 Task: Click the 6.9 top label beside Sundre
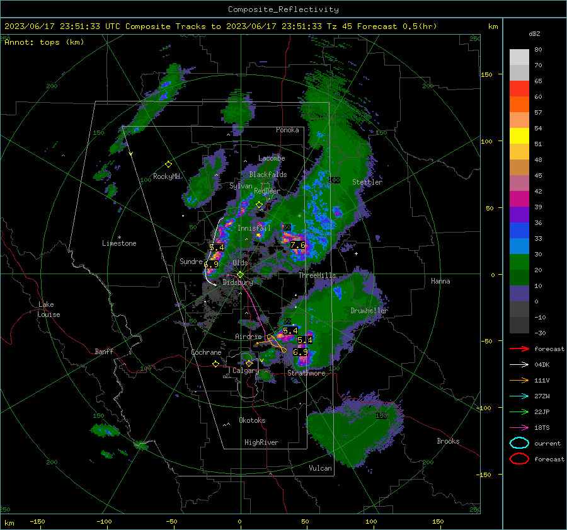[x=212, y=265]
